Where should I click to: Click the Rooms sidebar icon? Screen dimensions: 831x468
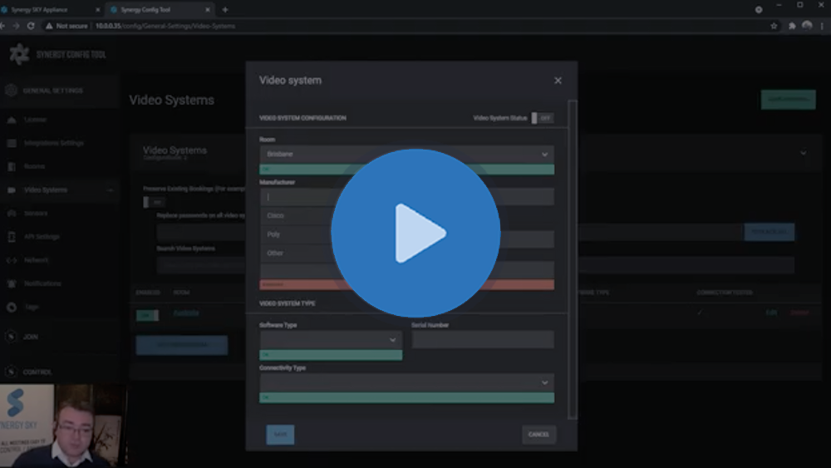(12, 166)
